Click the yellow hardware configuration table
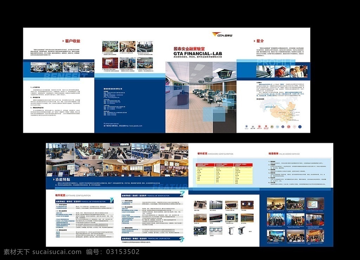 click(224, 173)
